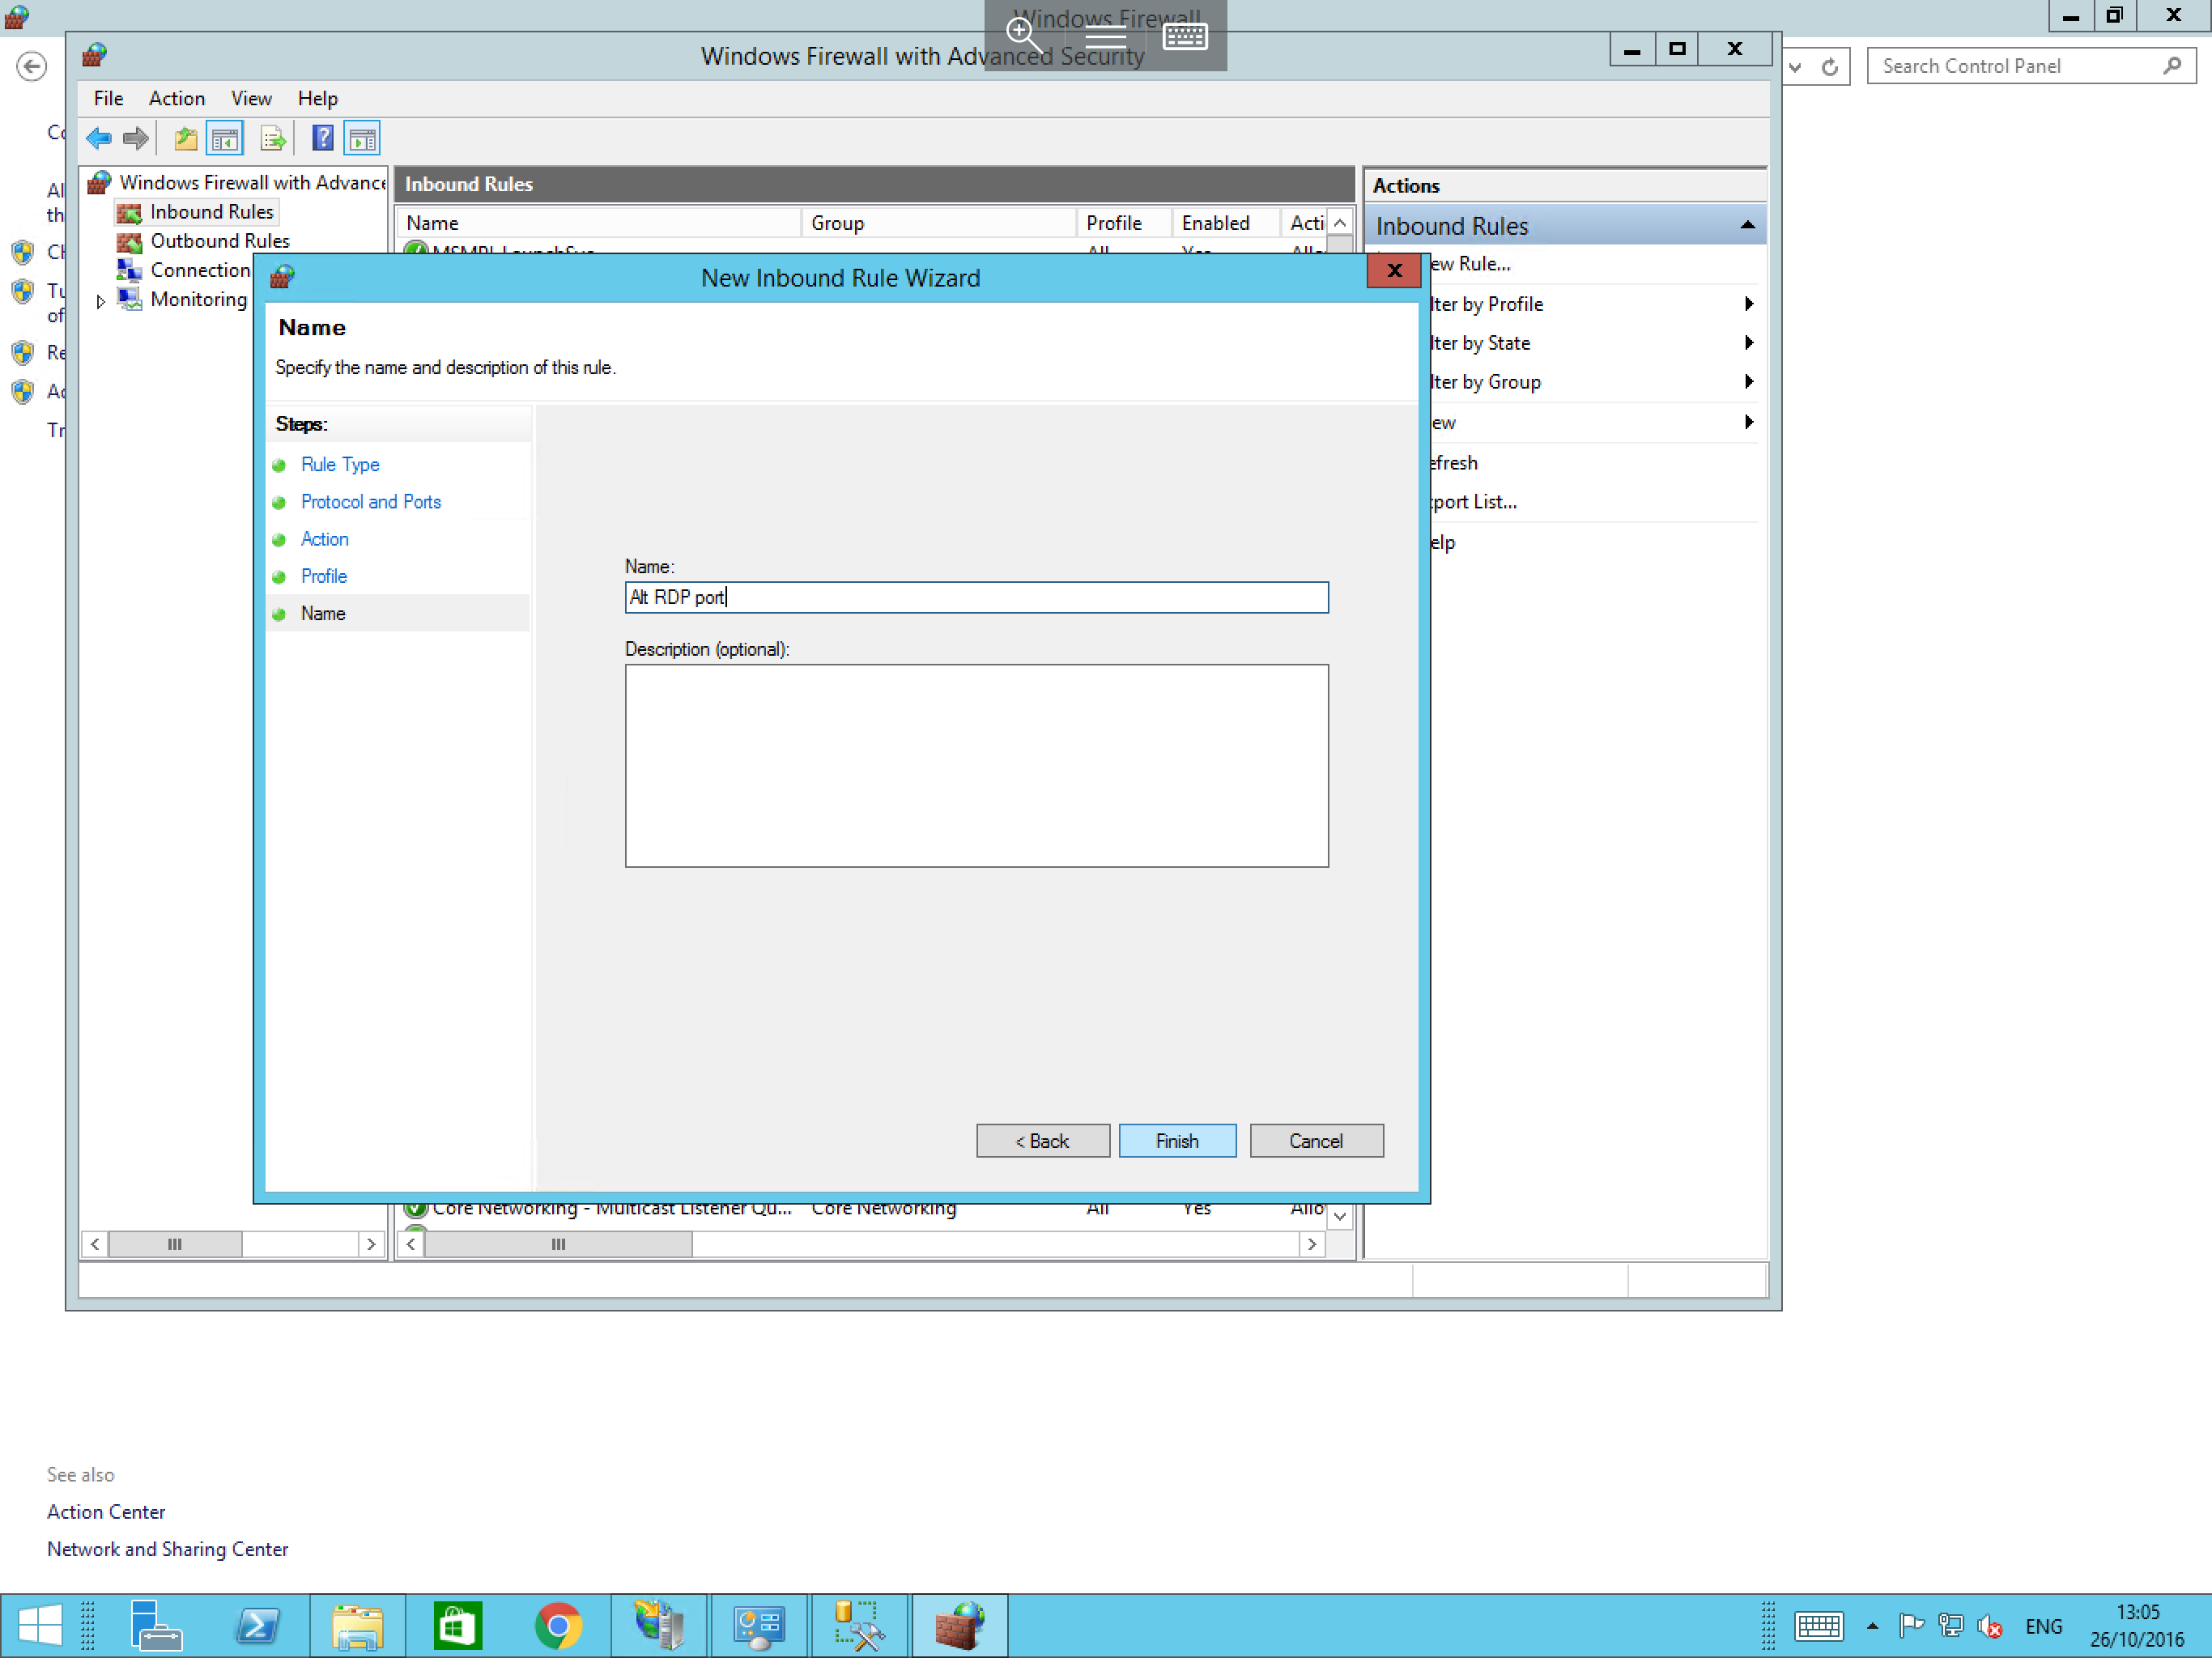Expand Filter by State submenu arrow
2212x1658 pixels.
coord(1748,342)
